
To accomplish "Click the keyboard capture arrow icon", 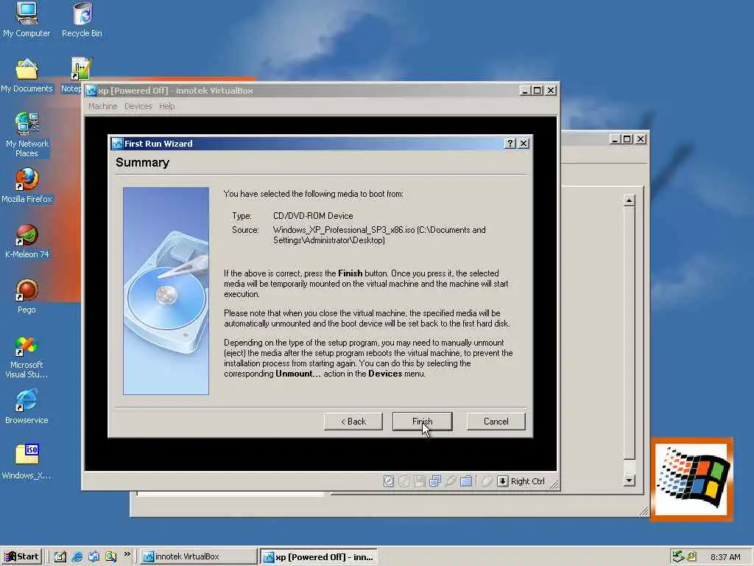I will 502,481.
